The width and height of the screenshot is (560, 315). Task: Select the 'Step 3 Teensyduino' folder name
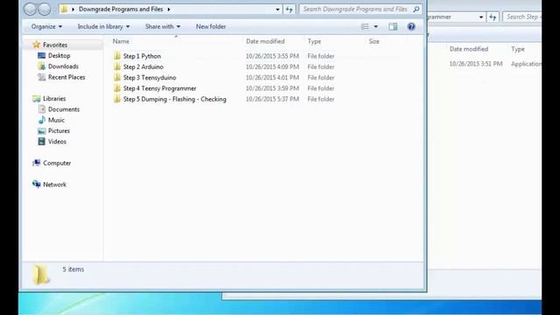pyautogui.click(x=150, y=78)
